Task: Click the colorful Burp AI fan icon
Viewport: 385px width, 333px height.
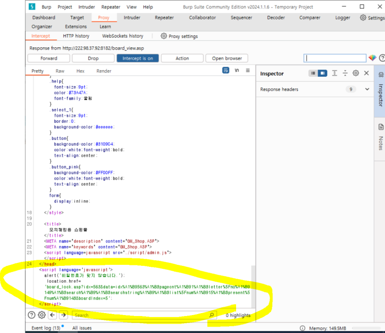Action: [373, 58]
